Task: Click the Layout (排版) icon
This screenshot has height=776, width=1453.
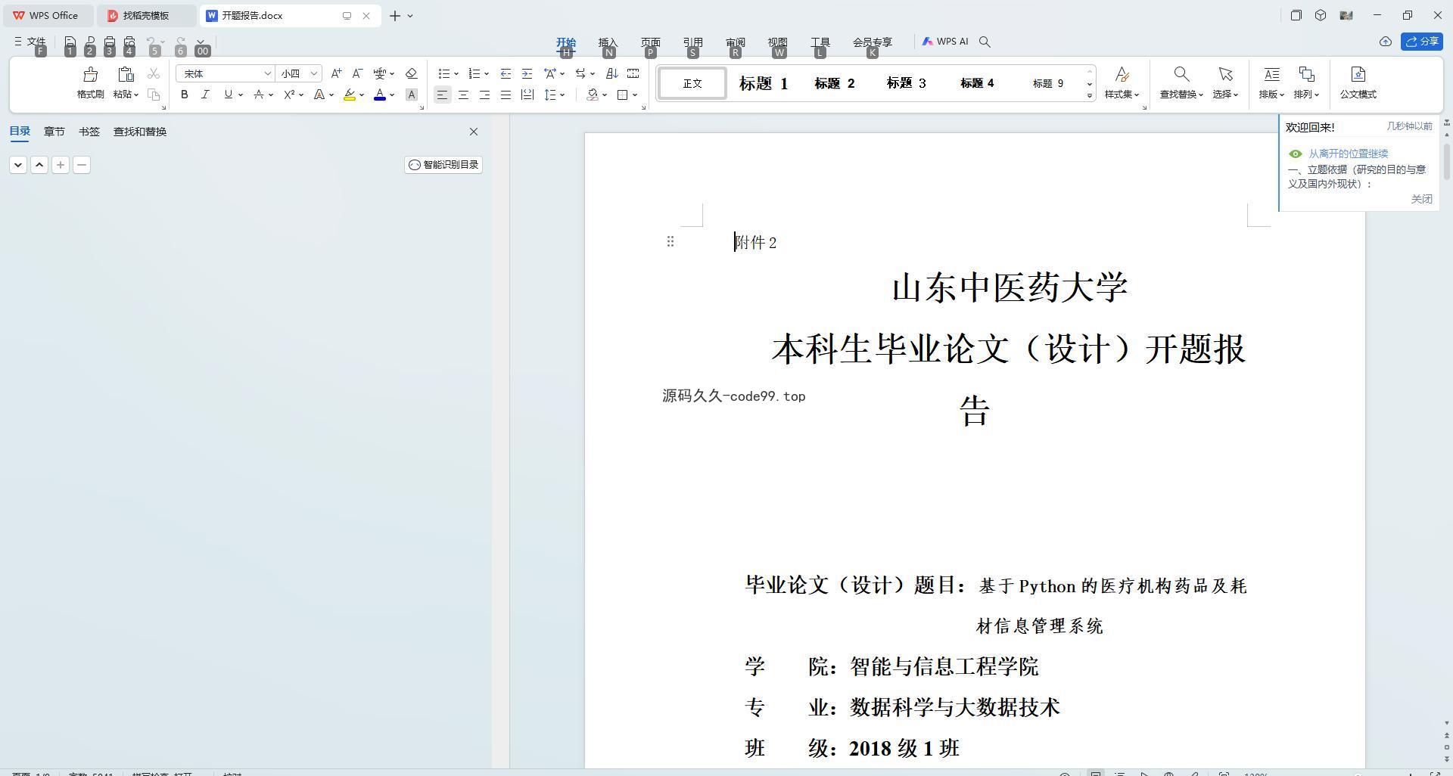Action: [1271, 74]
